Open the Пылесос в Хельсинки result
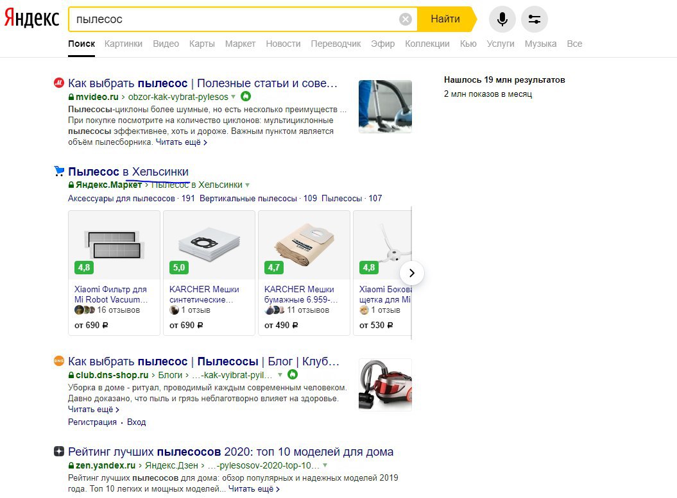The image size is (677, 498). (x=128, y=172)
